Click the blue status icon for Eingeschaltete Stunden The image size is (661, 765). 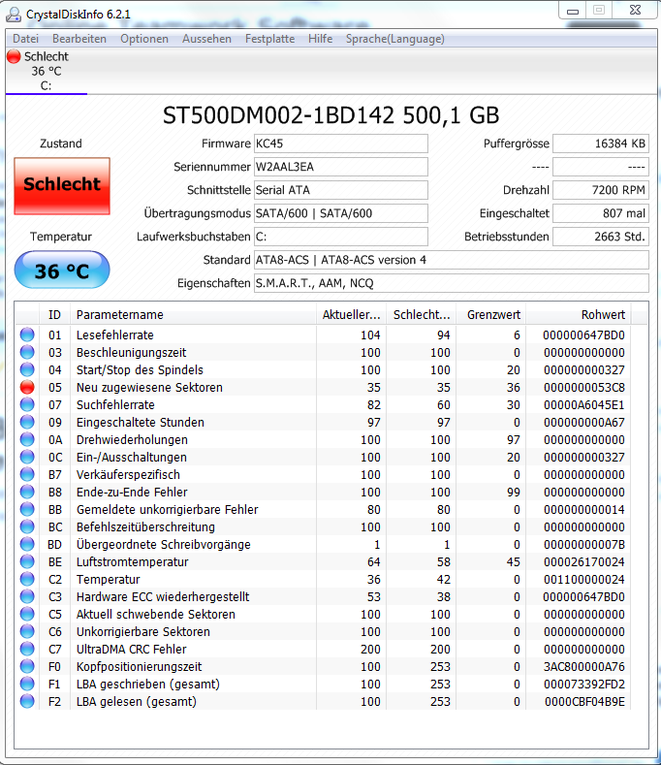tap(27, 422)
